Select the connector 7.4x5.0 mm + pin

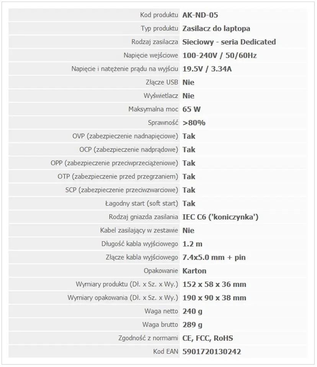pos(214,257)
